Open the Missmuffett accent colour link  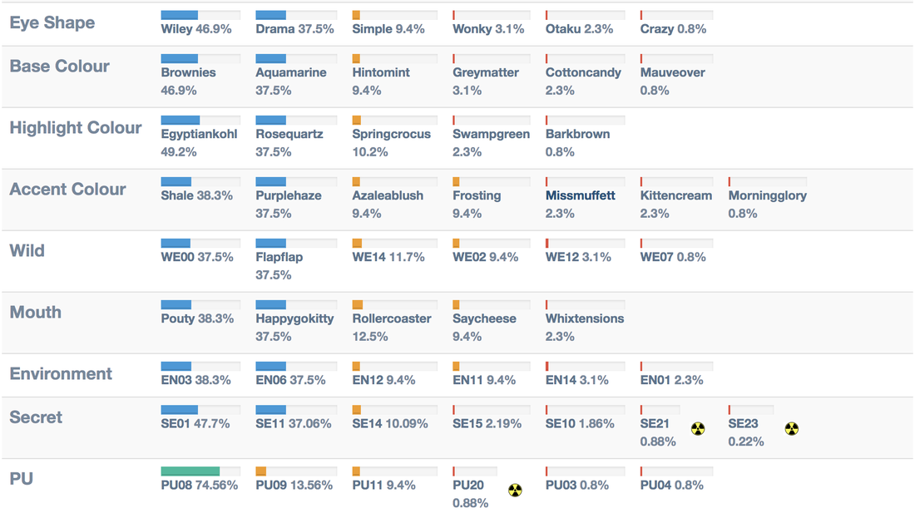(x=580, y=196)
